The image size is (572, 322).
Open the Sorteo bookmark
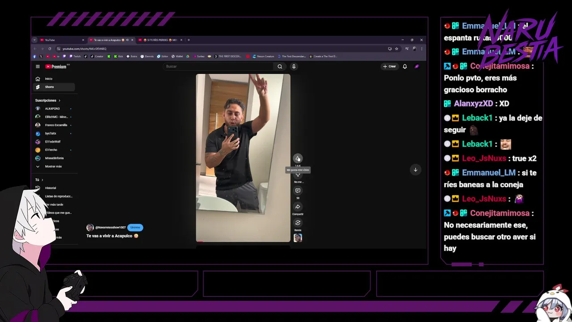pyautogui.click(x=198, y=56)
